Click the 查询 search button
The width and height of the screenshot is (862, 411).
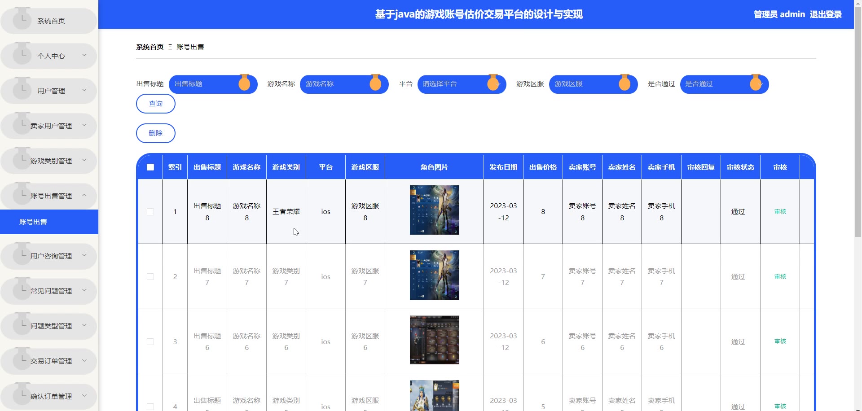click(156, 104)
